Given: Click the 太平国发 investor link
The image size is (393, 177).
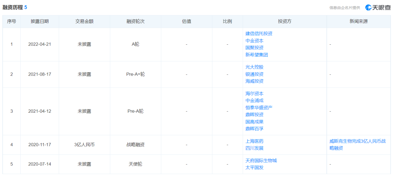Looking at the screenshot, I should tap(254, 168).
